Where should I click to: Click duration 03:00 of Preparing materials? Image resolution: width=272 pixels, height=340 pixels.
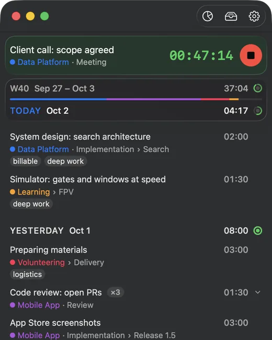(236, 250)
